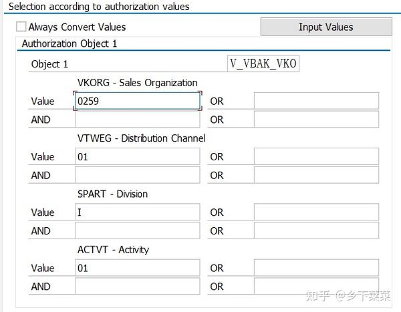Focus the Distribution Channel AND field
Screen dimensions: 401x312
coord(137,175)
